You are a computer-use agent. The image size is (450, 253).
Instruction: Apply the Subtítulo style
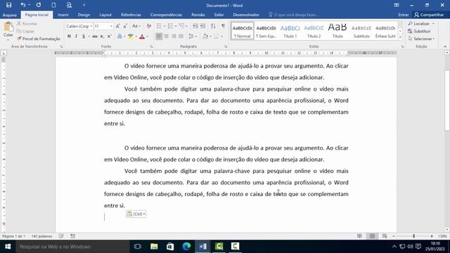point(361,31)
